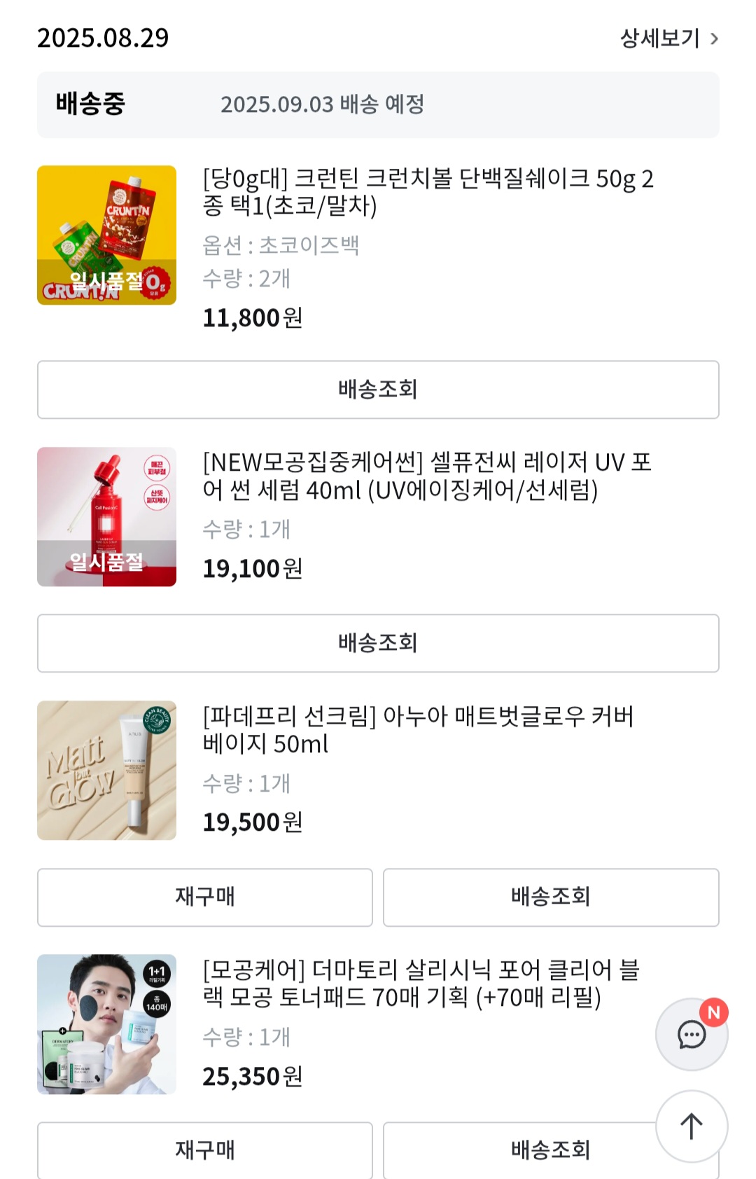Image resolution: width=756 pixels, height=1179 pixels.
Task: Open 셀퓨전씨 UV serum product thumbnail
Action: point(106,517)
